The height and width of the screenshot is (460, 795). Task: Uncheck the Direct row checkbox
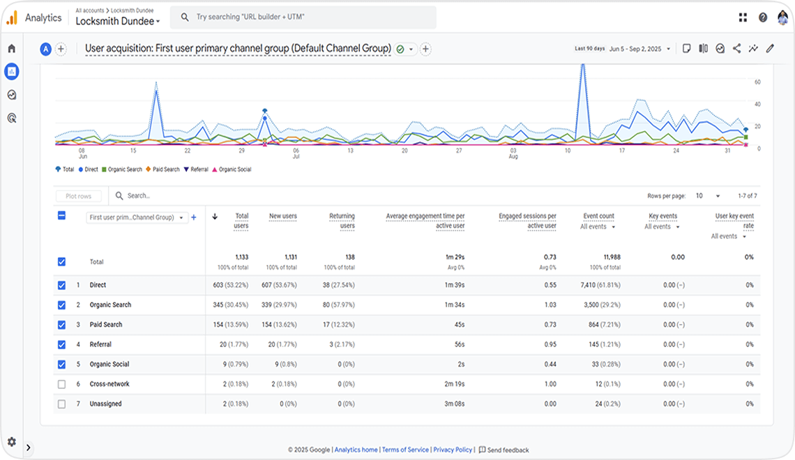click(61, 285)
